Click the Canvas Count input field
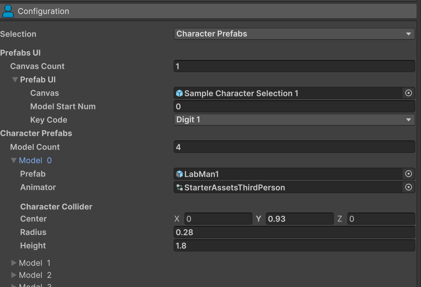The width and height of the screenshot is (421, 287). point(294,66)
